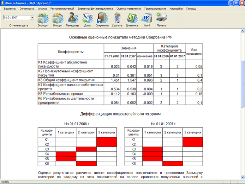The image size is (245, 184).
Task: Click the Коэффициенты header in the main table
Action: [71, 52]
